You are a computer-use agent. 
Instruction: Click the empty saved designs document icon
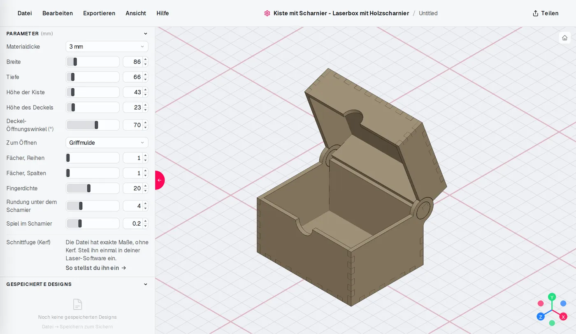click(77, 304)
